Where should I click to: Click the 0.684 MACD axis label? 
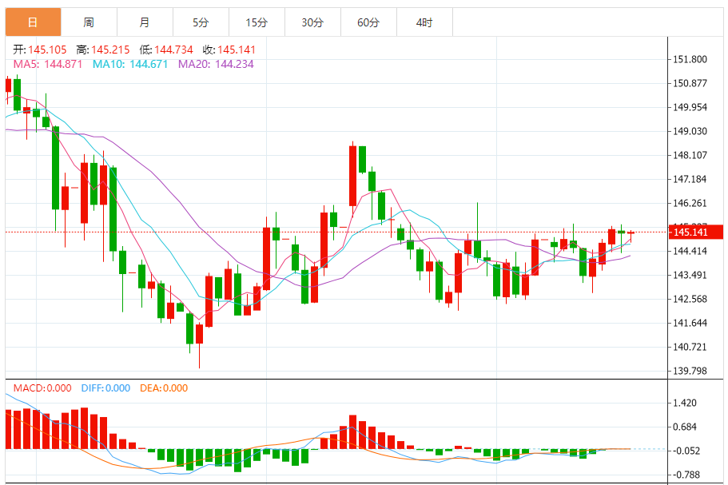[x=685, y=427]
